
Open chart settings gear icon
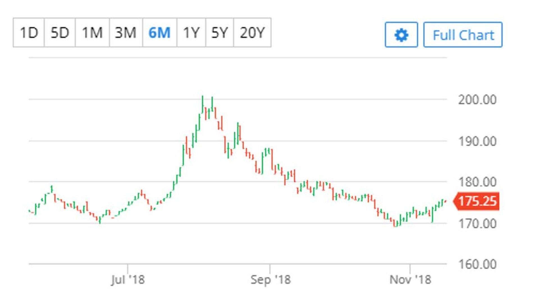click(x=401, y=35)
